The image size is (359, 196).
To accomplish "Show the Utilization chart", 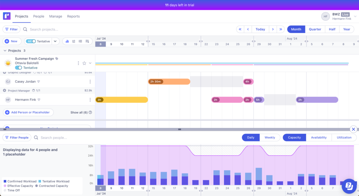I will tap(344, 137).
